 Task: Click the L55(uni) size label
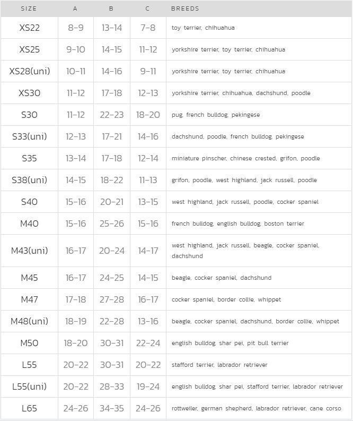click(29, 386)
